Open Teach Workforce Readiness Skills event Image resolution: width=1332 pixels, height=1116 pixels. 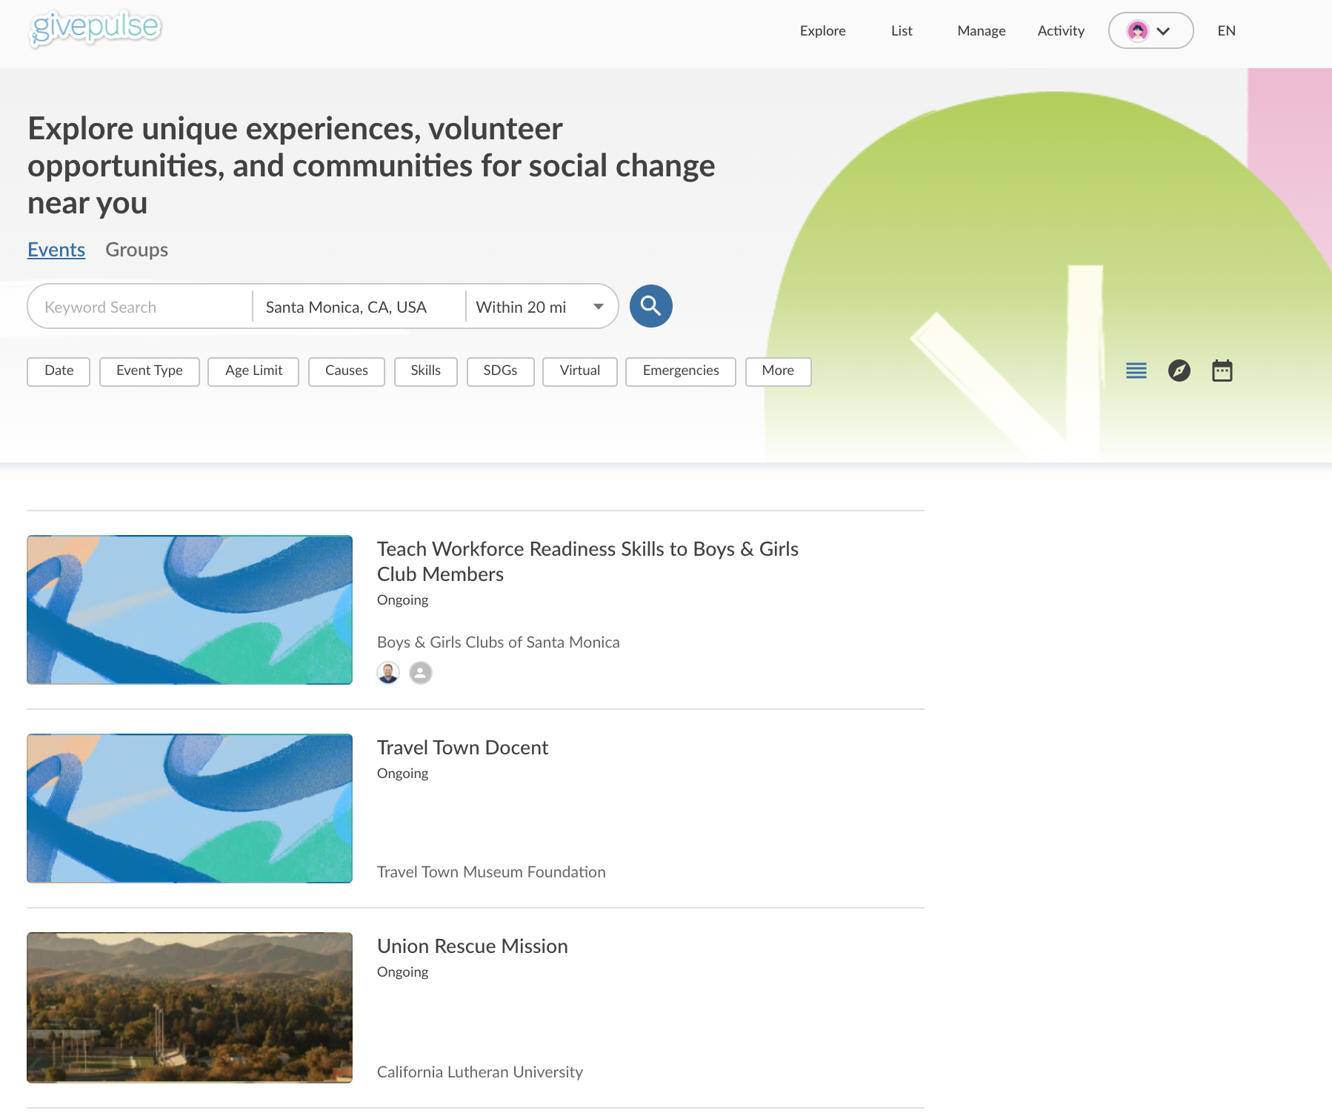click(x=587, y=561)
